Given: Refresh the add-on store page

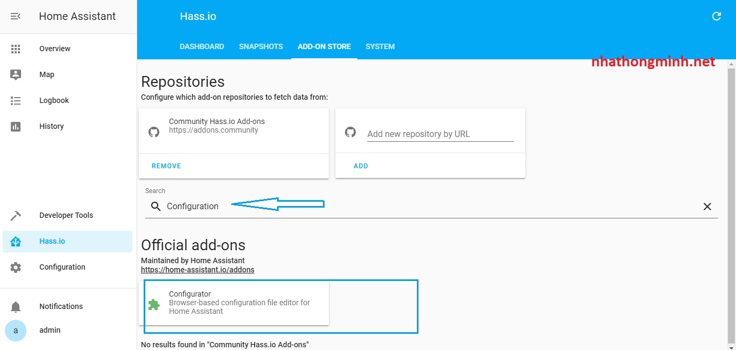Looking at the screenshot, I should pos(717,16).
